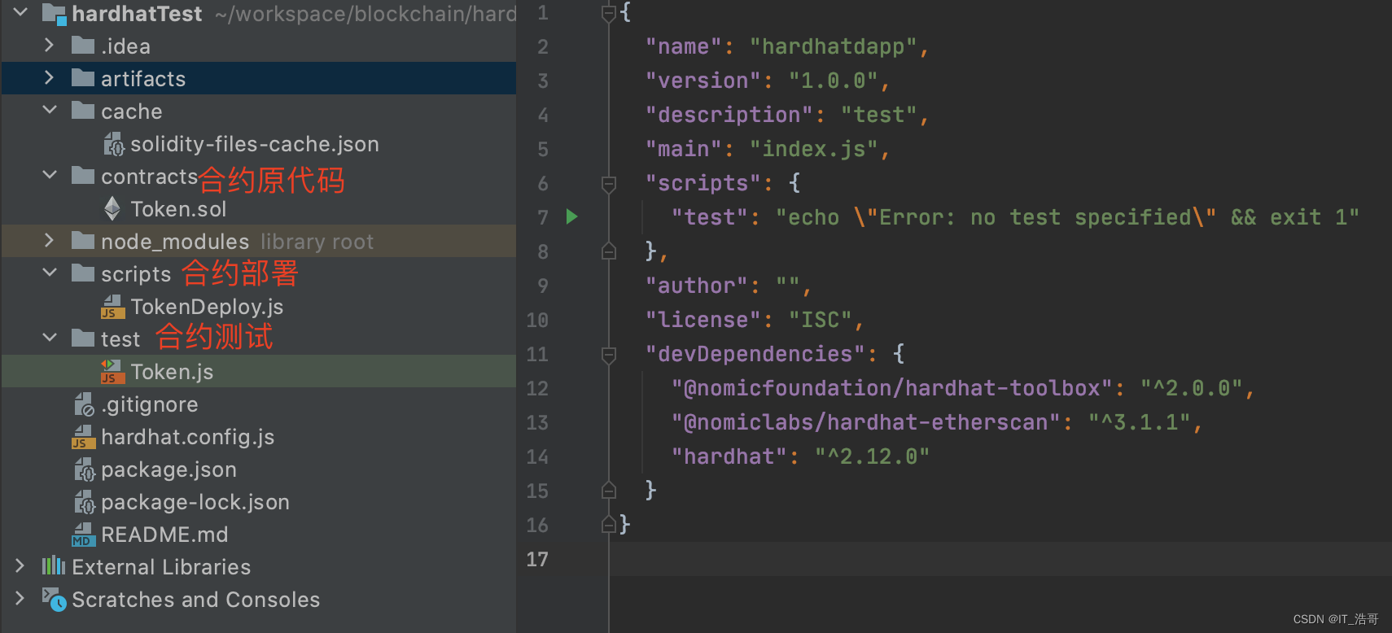1392x633 pixels.
Task: Click "index.js" value on line 5
Action: tap(813, 149)
